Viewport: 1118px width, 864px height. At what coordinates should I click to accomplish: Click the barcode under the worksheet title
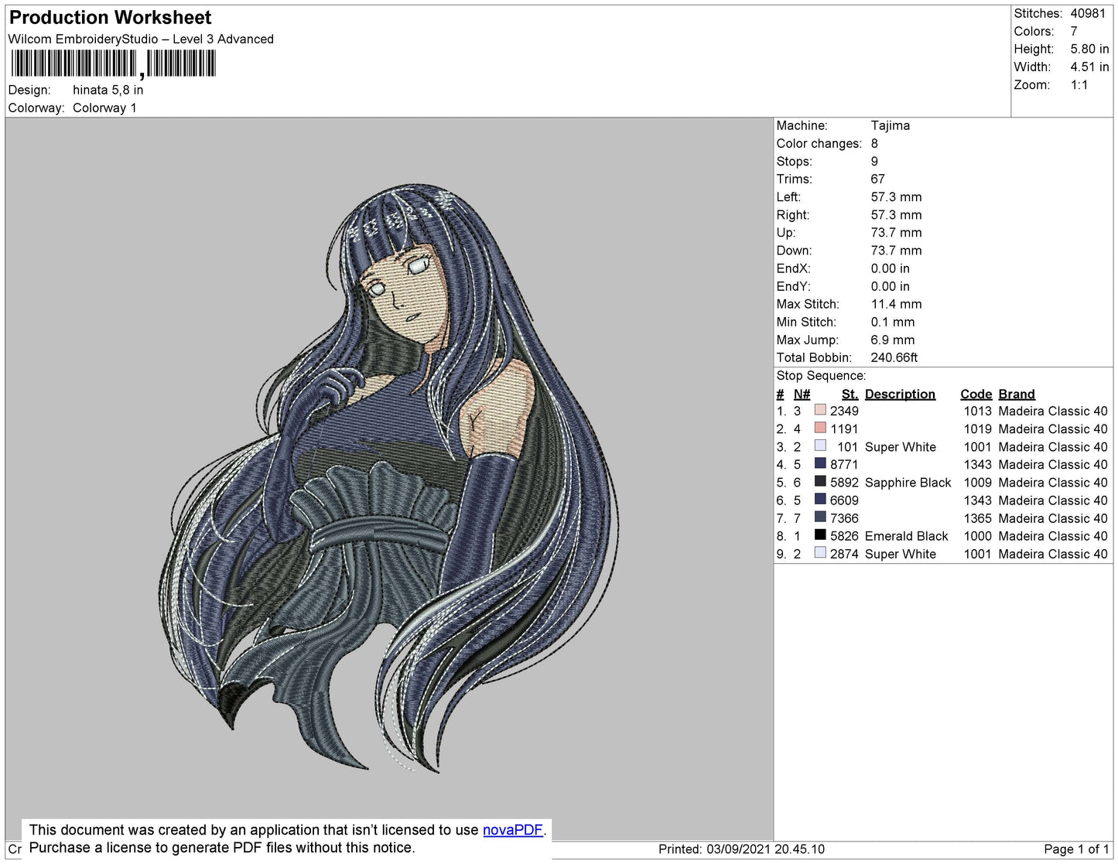[x=113, y=63]
